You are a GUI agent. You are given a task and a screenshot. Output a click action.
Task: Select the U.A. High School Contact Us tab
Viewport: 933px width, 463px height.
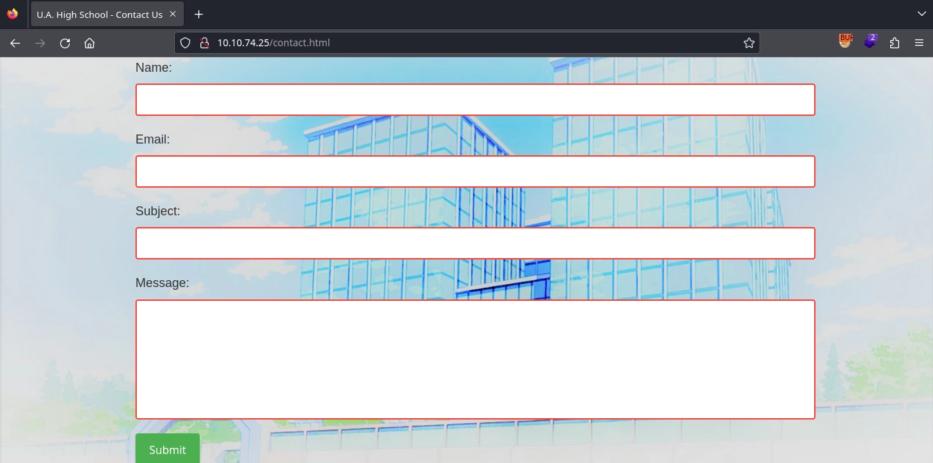coord(100,14)
